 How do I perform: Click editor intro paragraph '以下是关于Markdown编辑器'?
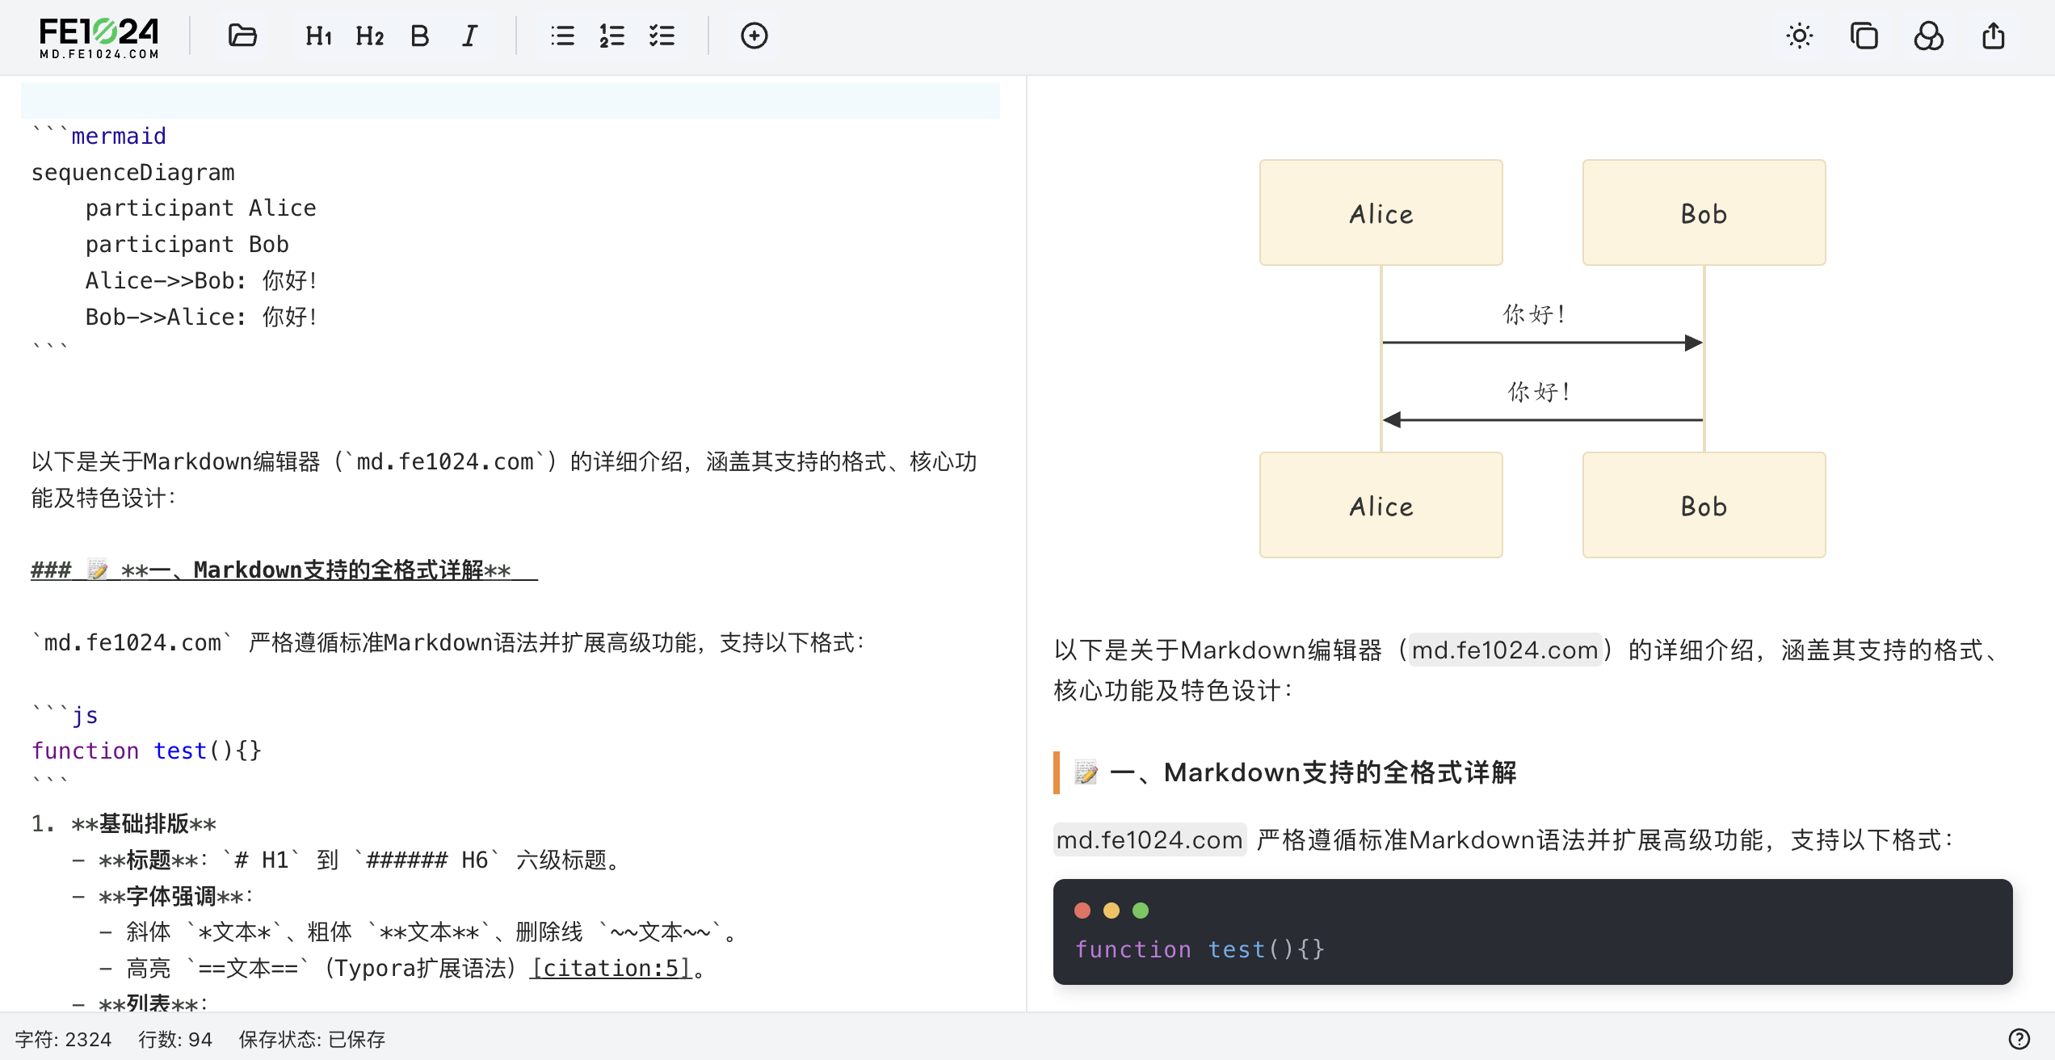504,479
